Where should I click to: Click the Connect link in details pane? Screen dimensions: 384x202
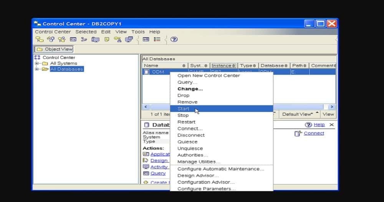pyautogui.click(x=314, y=133)
